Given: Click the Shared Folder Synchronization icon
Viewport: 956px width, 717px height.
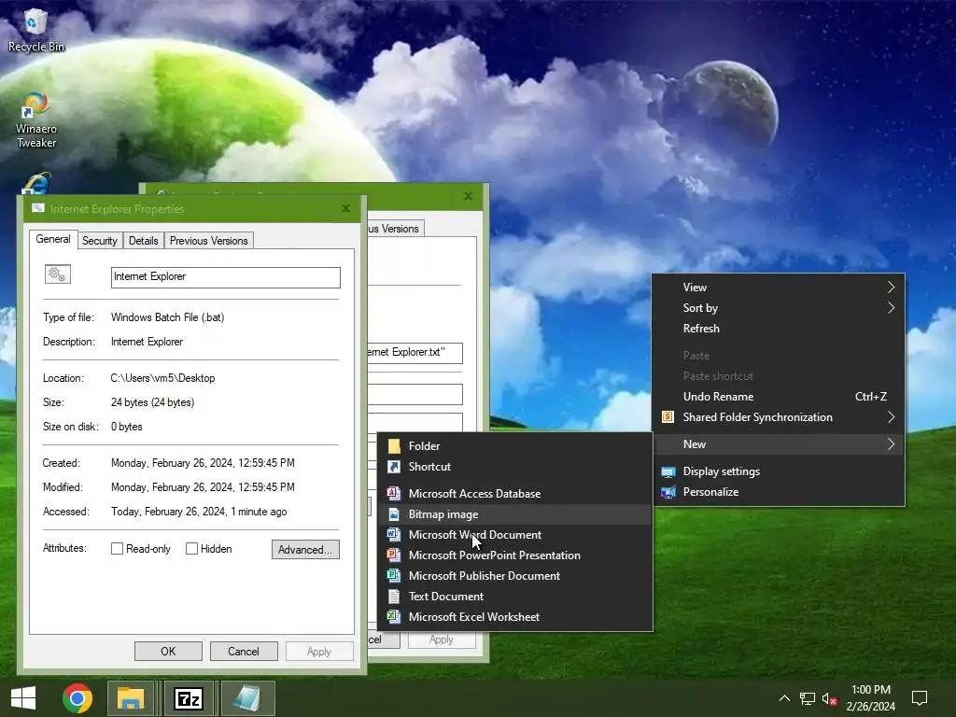Looking at the screenshot, I should point(668,417).
